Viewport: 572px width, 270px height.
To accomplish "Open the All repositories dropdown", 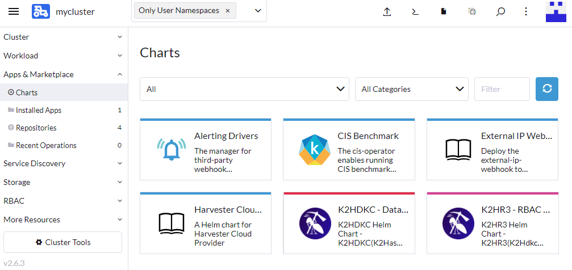I will pos(245,89).
